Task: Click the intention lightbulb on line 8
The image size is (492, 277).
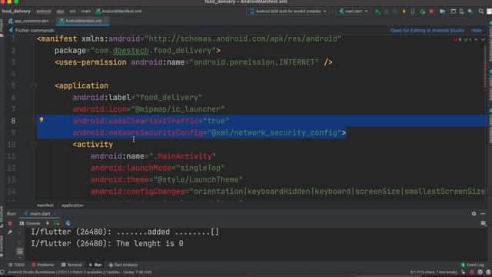Action: (42, 120)
